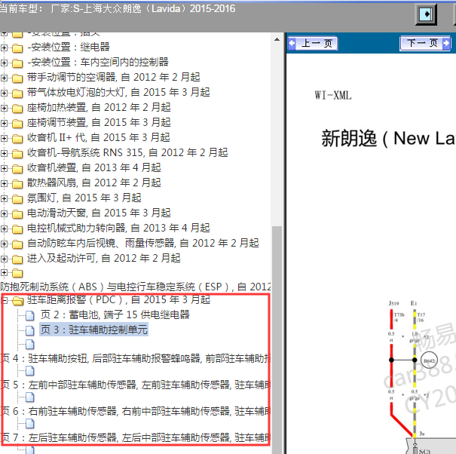Collapse the 驻车距离报警（PDC）folder node
Screen dimensions: 456x454
point(5,300)
